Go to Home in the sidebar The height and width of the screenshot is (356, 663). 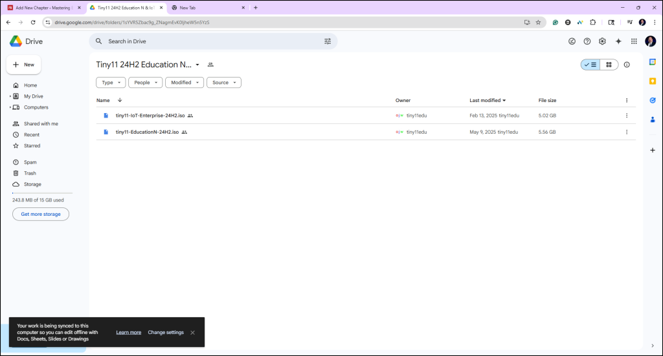[x=30, y=85]
